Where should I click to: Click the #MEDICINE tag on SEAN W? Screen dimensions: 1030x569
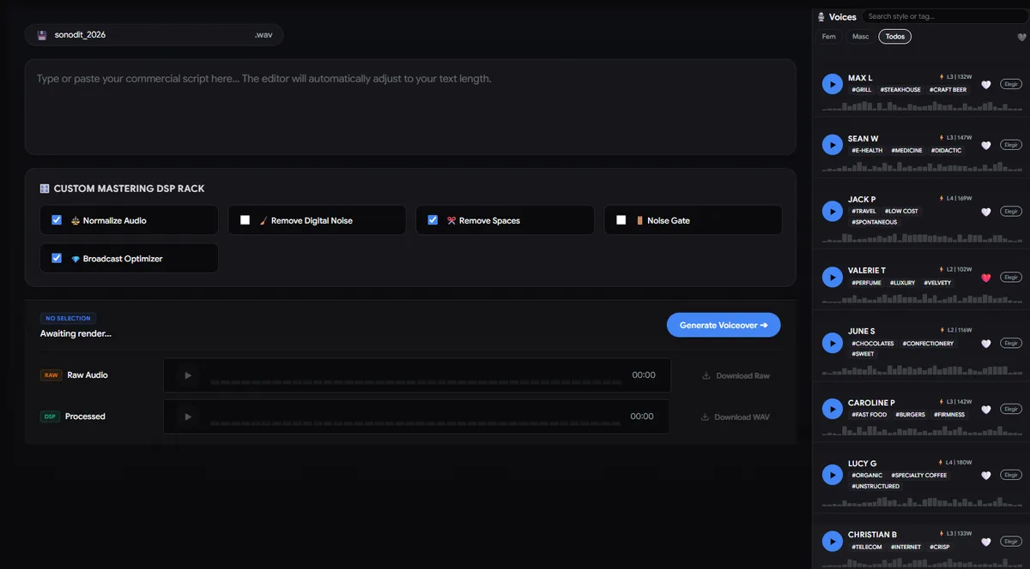(x=906, y=150)
